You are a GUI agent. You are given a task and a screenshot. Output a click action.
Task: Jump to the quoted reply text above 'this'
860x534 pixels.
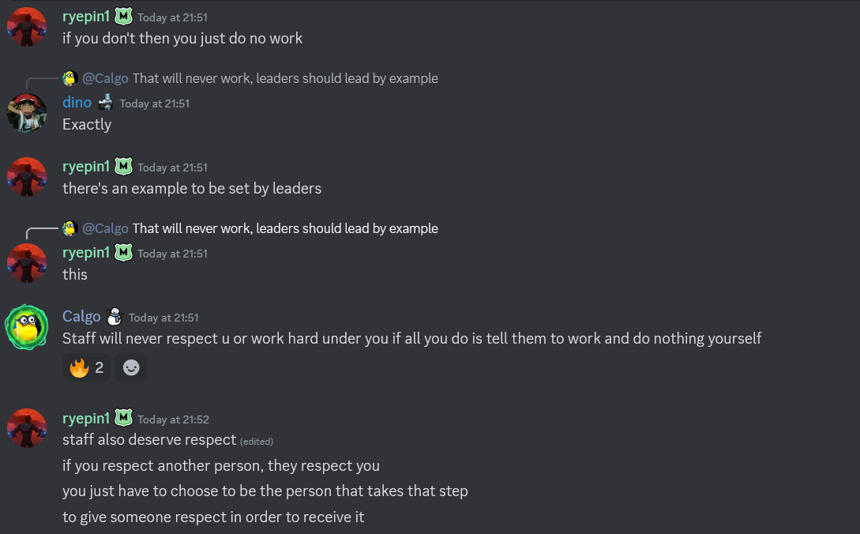[285, 228]
